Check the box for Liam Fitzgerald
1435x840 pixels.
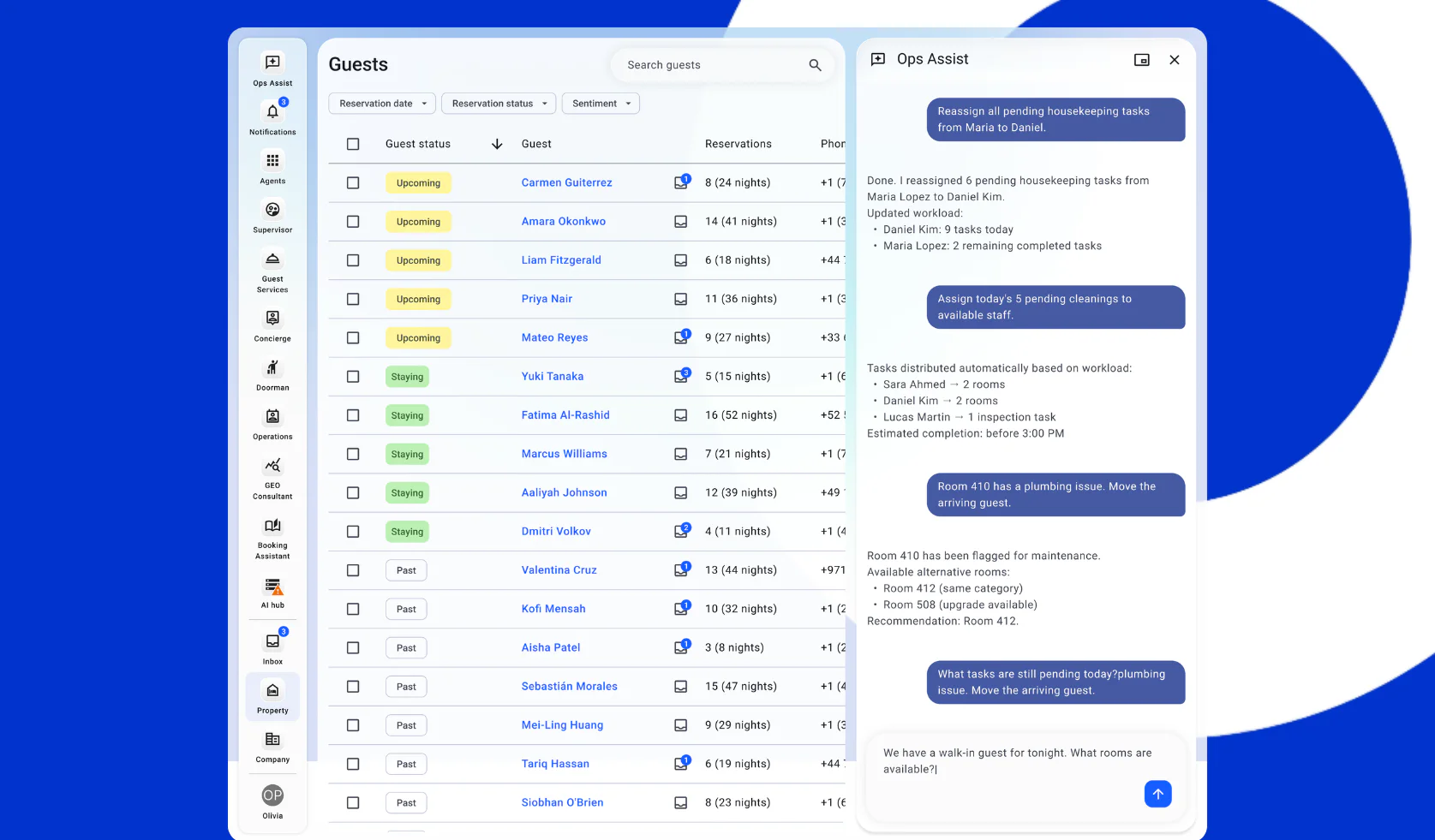coord(353,260)
